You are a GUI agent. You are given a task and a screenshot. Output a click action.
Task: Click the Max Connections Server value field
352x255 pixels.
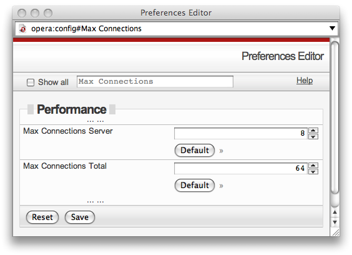click(241, 134)
